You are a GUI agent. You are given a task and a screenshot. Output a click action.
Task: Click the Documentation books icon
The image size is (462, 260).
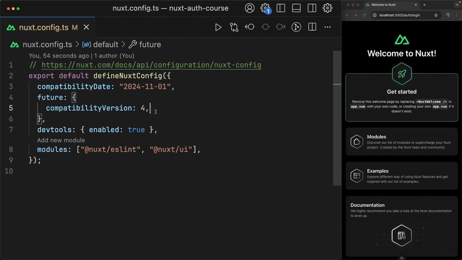[402, 235]
